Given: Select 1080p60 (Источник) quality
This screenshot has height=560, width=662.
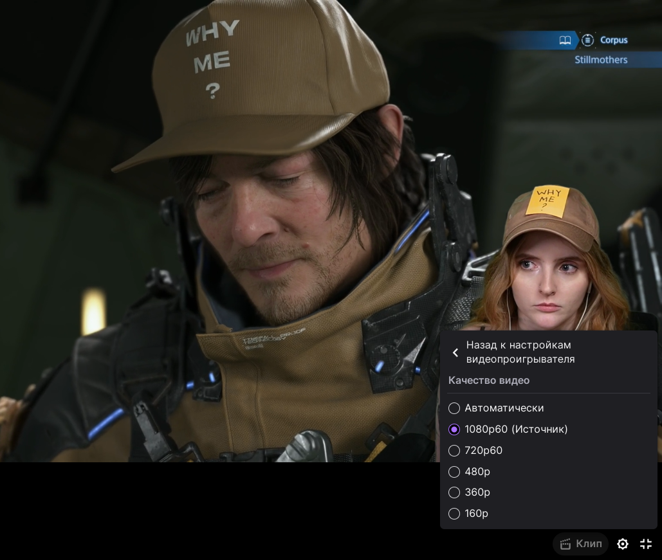Looking at the screenshot, I should 508,429.
